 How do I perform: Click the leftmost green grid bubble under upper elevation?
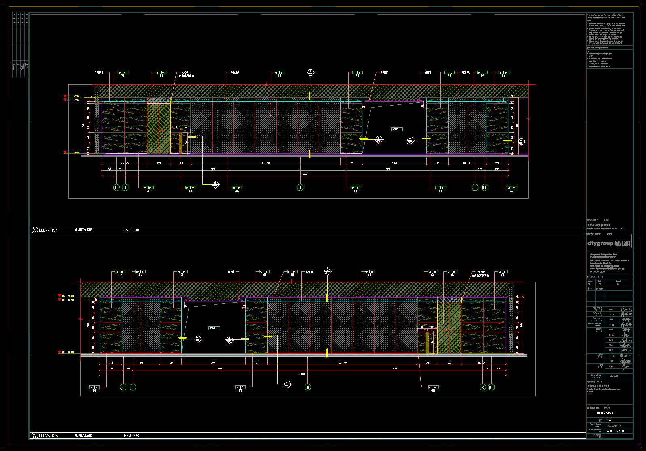pos(117,188)
